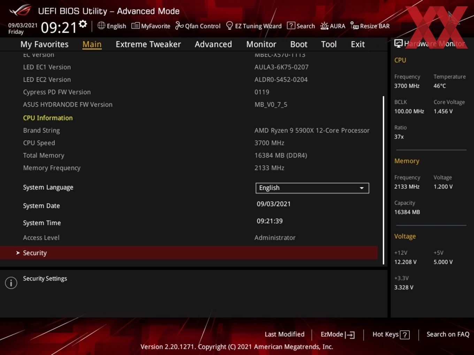Image resolution: width=474 pixels, height=355 pixels.
Task: Click the Brand String label
Action: 41,131
